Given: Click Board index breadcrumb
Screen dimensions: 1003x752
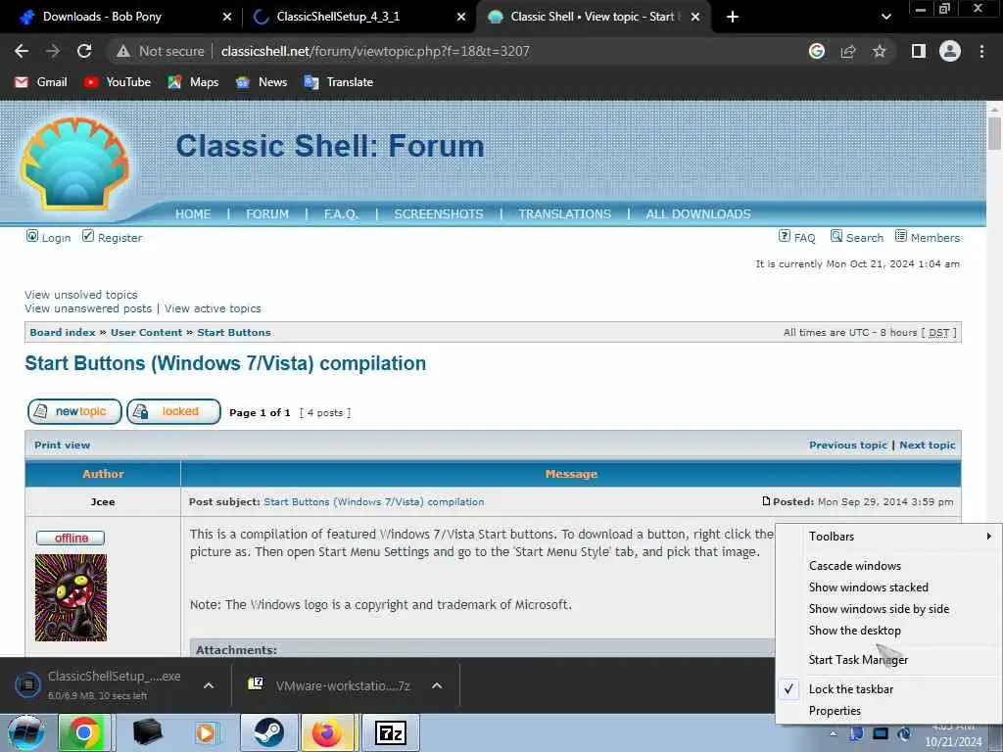Looking at the screenshot, I should coord(62,333).
